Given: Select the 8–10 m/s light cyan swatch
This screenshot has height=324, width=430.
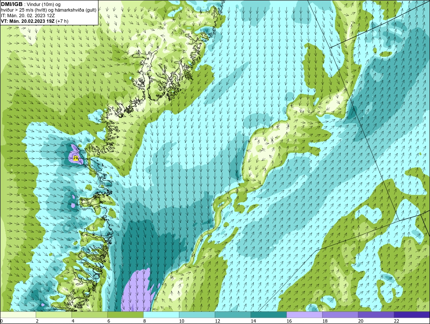Looking at the screenshot, I should pos(161,315).
